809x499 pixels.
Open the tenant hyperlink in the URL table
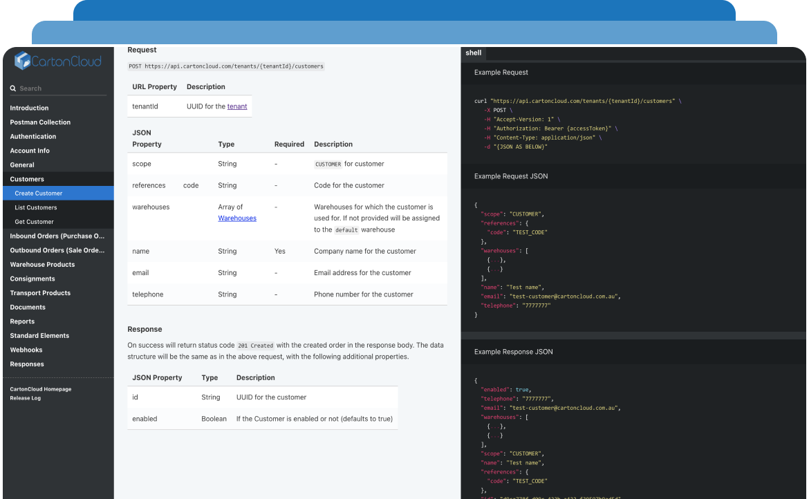[x=237, y=106]
